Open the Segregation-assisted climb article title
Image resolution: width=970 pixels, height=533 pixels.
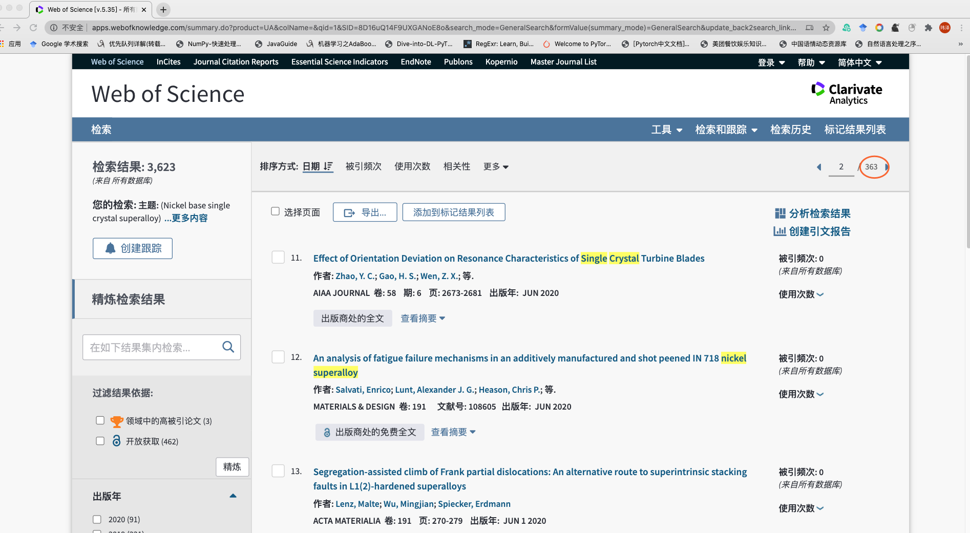(530, 479)
